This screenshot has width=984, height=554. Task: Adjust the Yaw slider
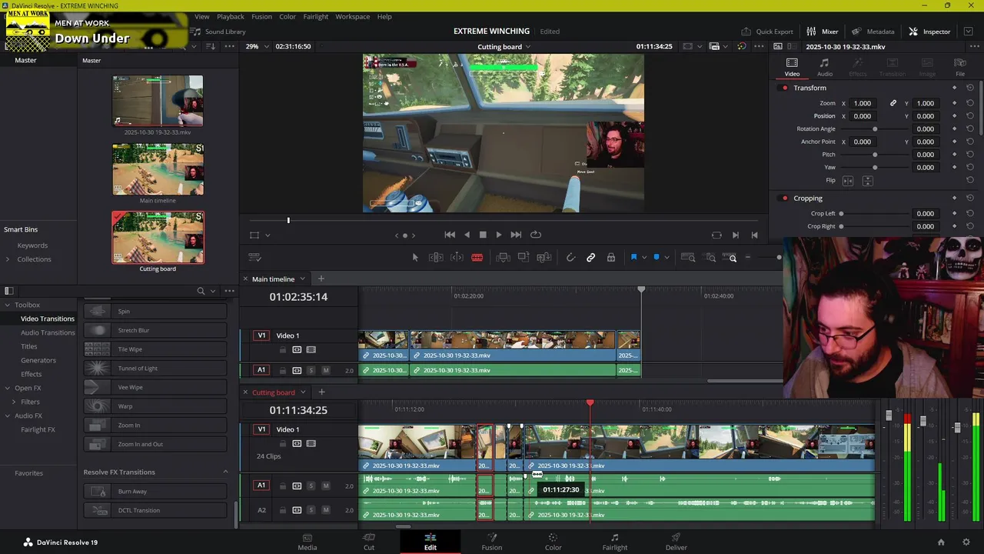875,168
